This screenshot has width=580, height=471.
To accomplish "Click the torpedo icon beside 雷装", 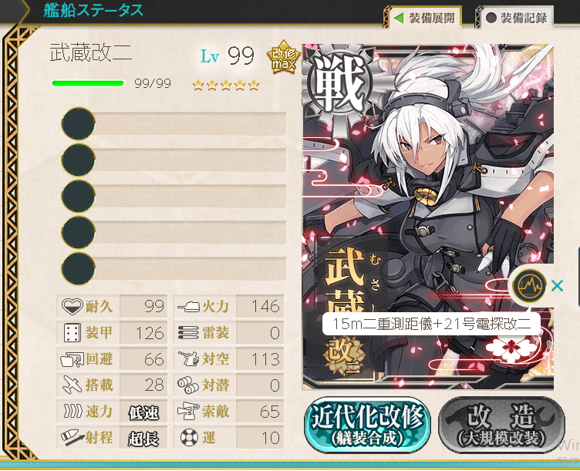I will point(188,333).
